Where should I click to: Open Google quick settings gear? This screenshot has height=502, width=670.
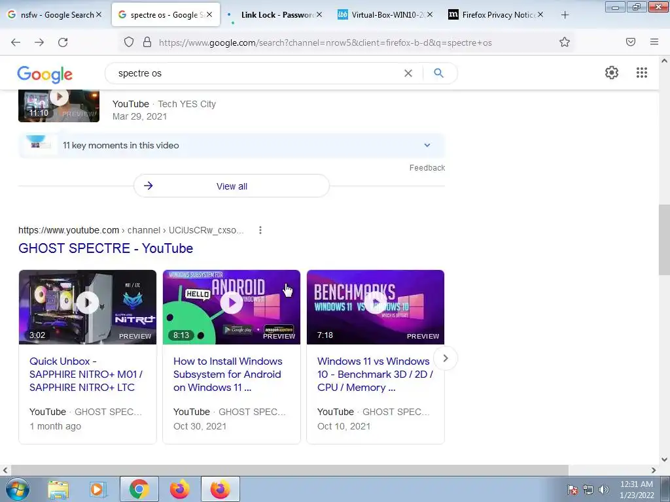[612, 73]
